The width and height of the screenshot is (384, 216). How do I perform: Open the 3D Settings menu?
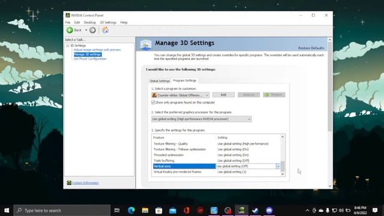pos(108,22)
